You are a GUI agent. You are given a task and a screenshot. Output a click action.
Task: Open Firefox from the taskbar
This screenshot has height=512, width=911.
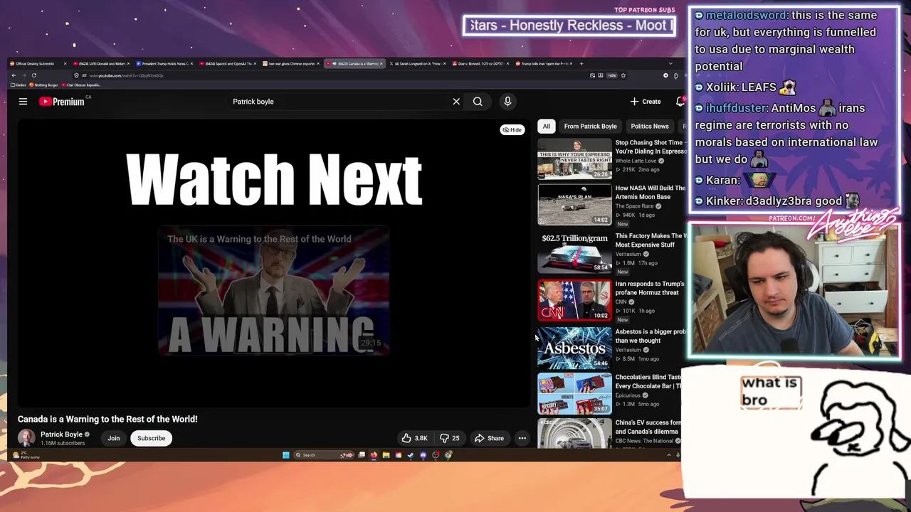point(374,455)
